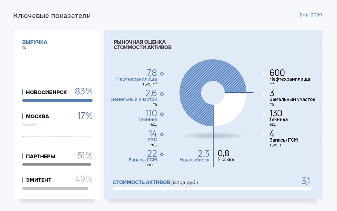The image size is (337, 211).
Task: Click the white marker beside Техника 130
Action: [x=264, y=114]
